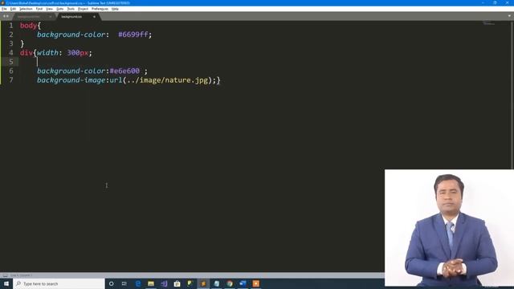Click the 'div' selector on line 4
This screenshot has height=289, width=514.
(x=27, y=53)
